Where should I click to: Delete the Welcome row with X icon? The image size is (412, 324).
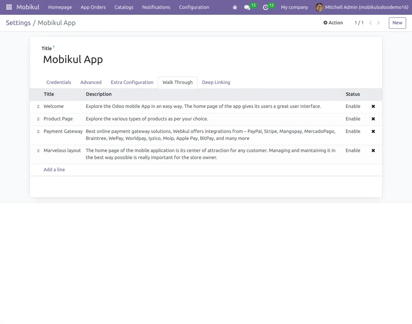(x=373, y=107)
